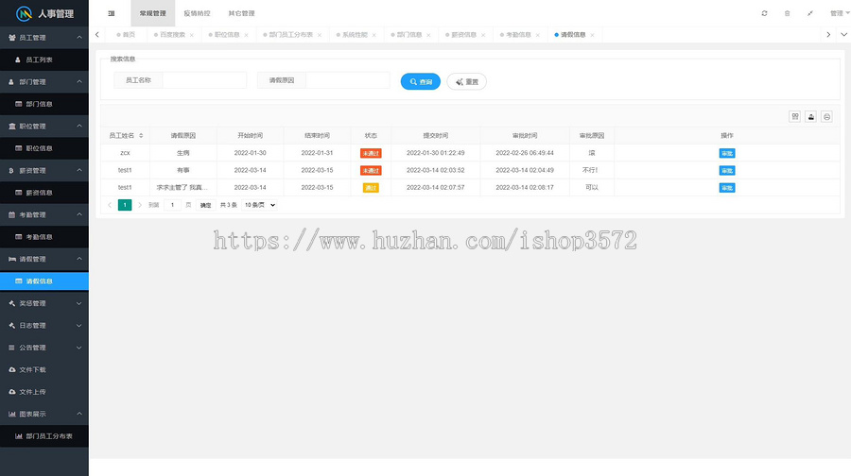Open the 10 条/页 dropdown
The image size is (851, 476).
260,205
